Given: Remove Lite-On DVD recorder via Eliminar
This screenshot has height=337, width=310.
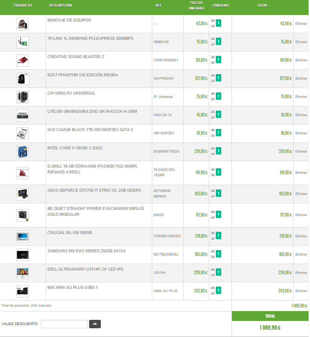Looking at the screenshot, I should pos(301,115).
